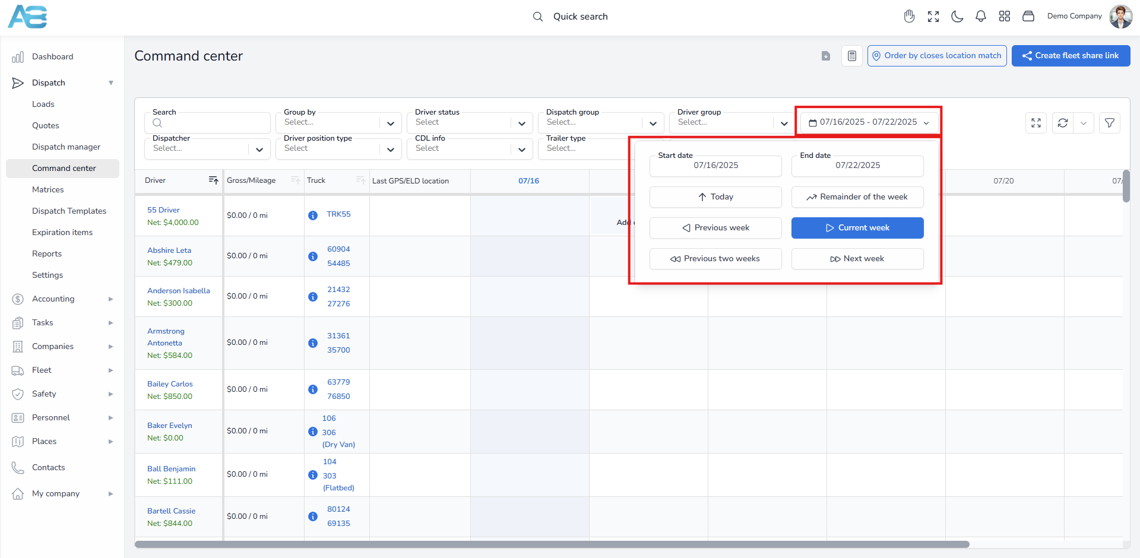Click the export file icon near title
The image size is (1140, 558).
click(826, 56)
